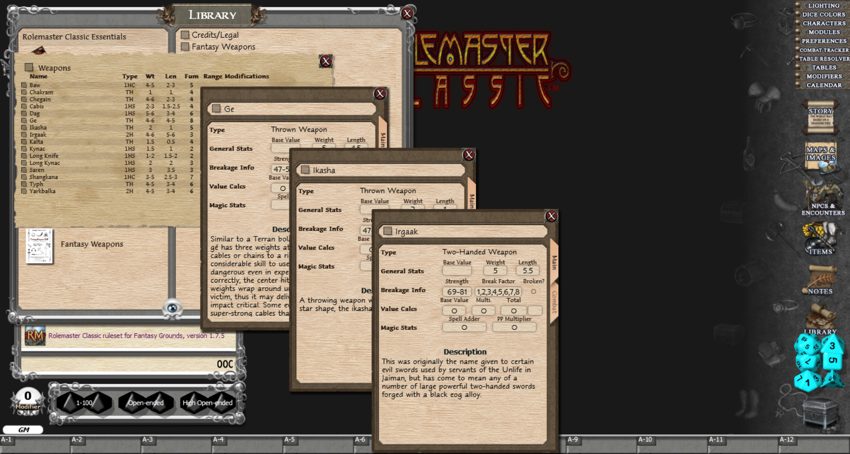The image size is (850, 454).
Task: Click the RM ruleset logo in chat
Action: pos(35,336)
